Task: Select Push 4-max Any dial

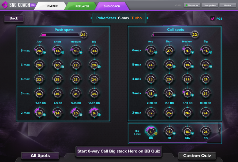Action: [x=39, y=79]
